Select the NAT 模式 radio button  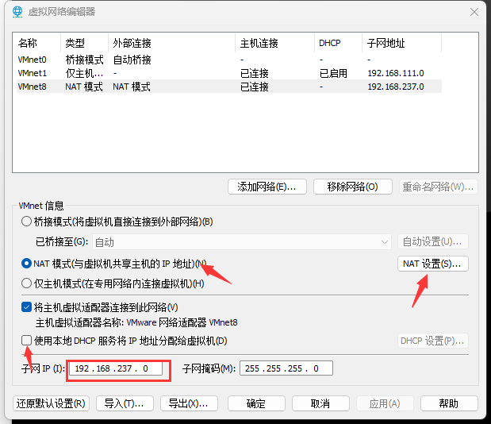coord(27,264)
